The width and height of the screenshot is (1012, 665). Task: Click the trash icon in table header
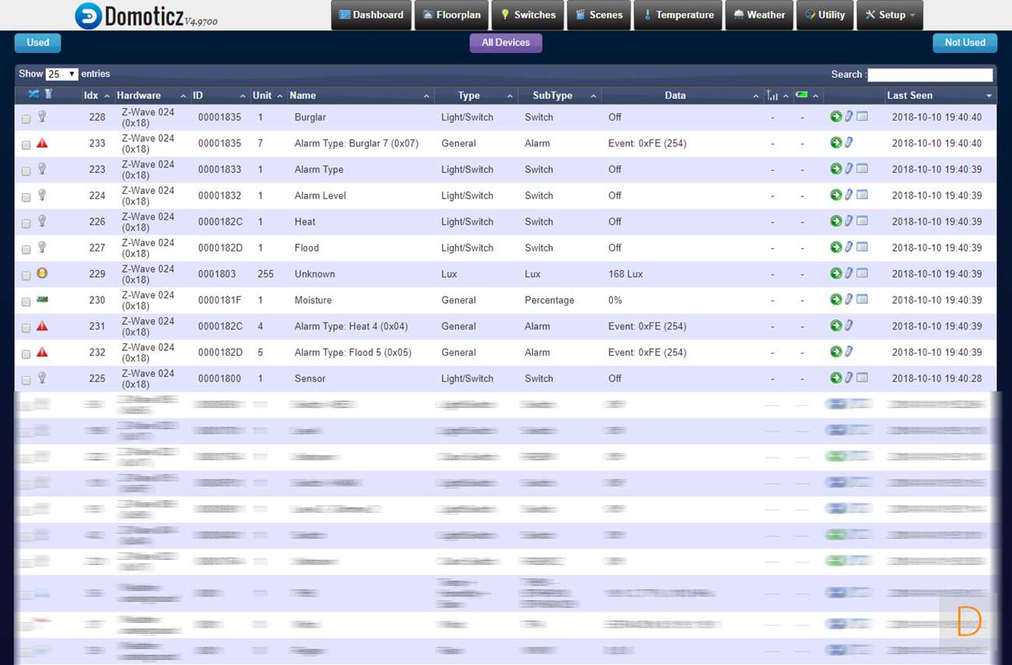[48, 94]
